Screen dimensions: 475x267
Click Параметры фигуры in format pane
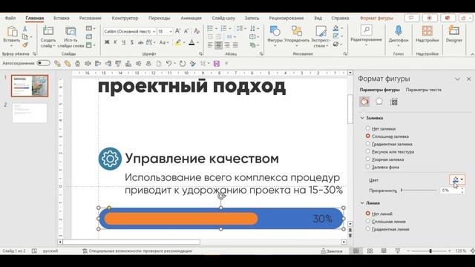coord(379,90)
